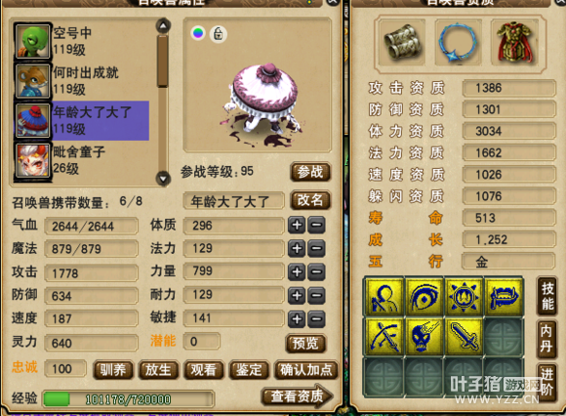Toggle the pet lock icon
The height and width of the screenshot is (416, 566).
point(219,34)
